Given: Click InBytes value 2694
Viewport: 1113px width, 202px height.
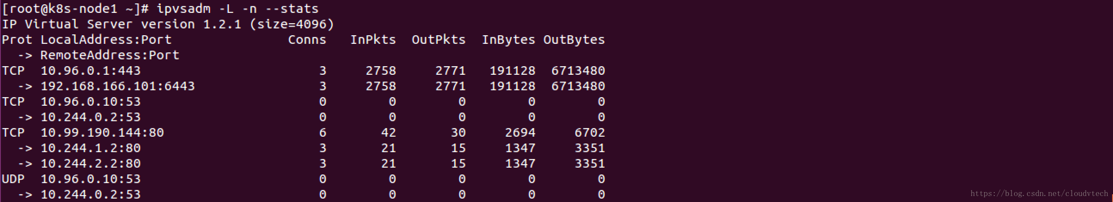Looking at the screenshot, I should point(520,132).
